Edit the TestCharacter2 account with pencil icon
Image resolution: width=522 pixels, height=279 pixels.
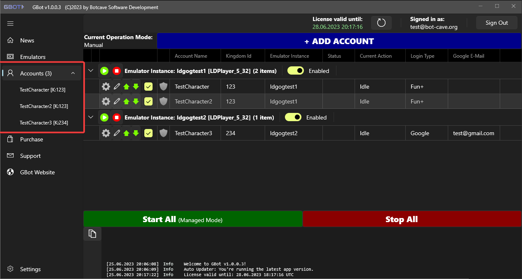point(116,101)
